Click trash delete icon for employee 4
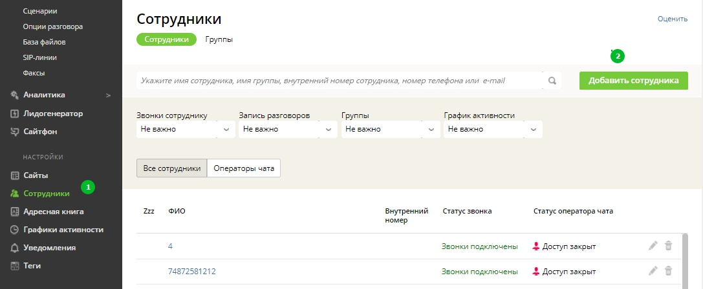This screenshot has width=703, height=289. click(x=669, y=246)
